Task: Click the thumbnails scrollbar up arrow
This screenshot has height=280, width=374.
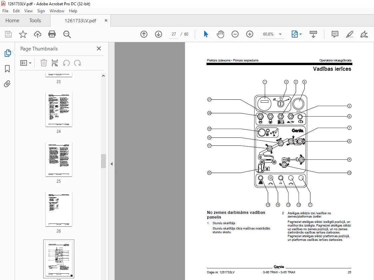Action: click(103, 76)
